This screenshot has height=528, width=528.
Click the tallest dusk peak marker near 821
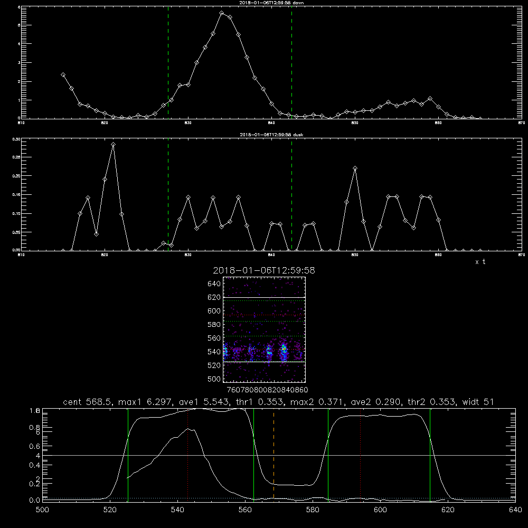point(113,145)
